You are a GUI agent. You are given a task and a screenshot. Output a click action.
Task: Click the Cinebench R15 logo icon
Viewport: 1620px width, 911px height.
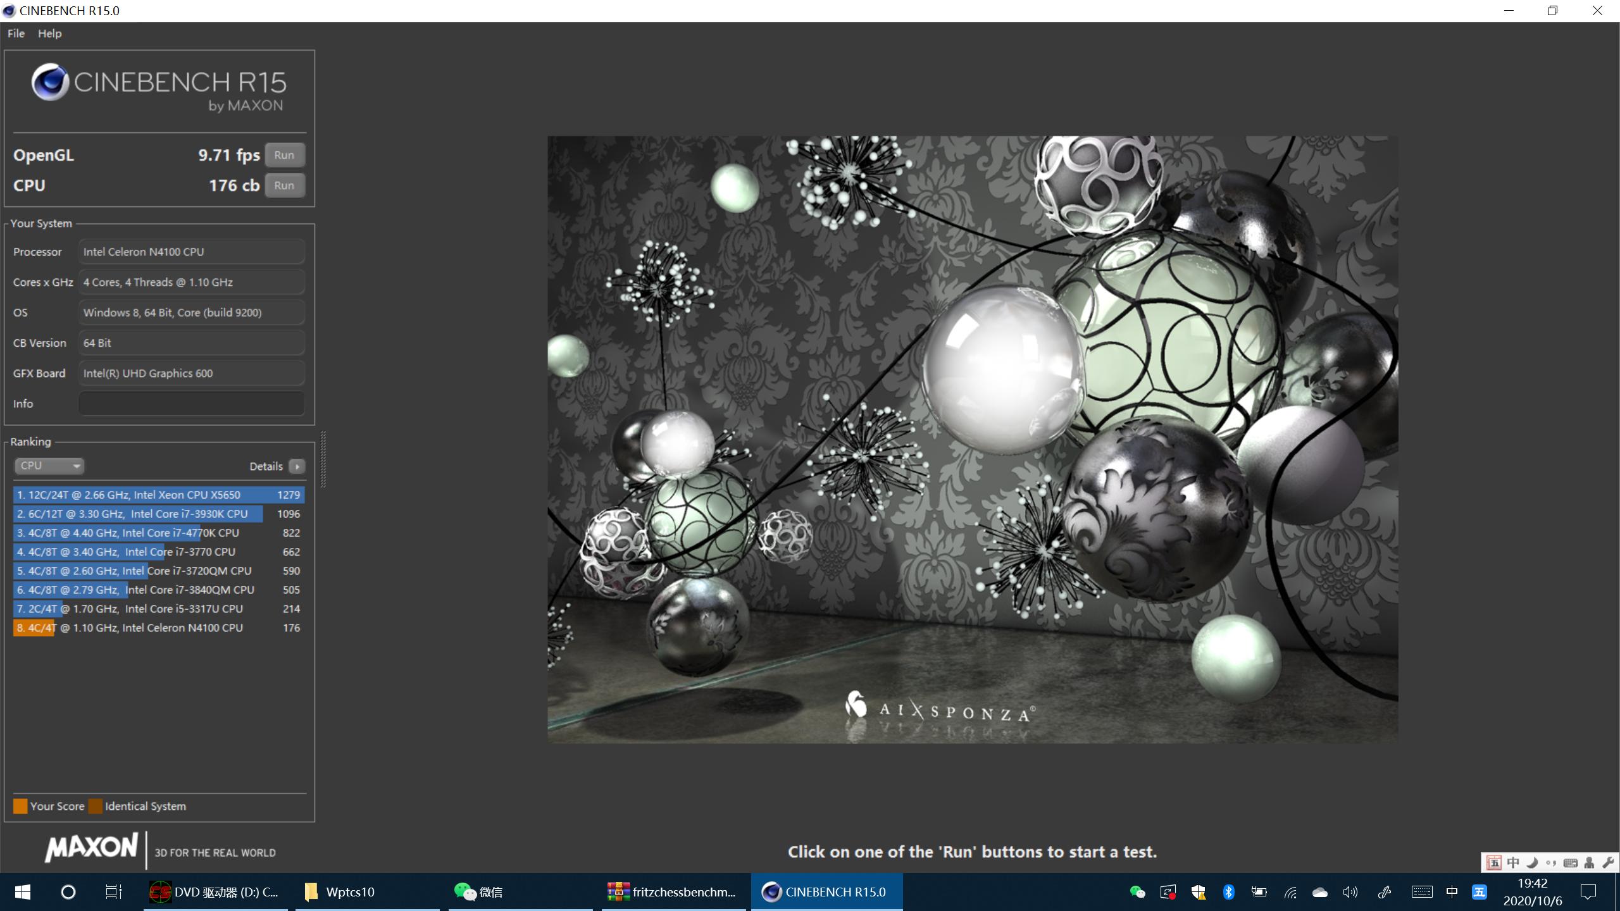pyautogui.click(x=50, y=82)
